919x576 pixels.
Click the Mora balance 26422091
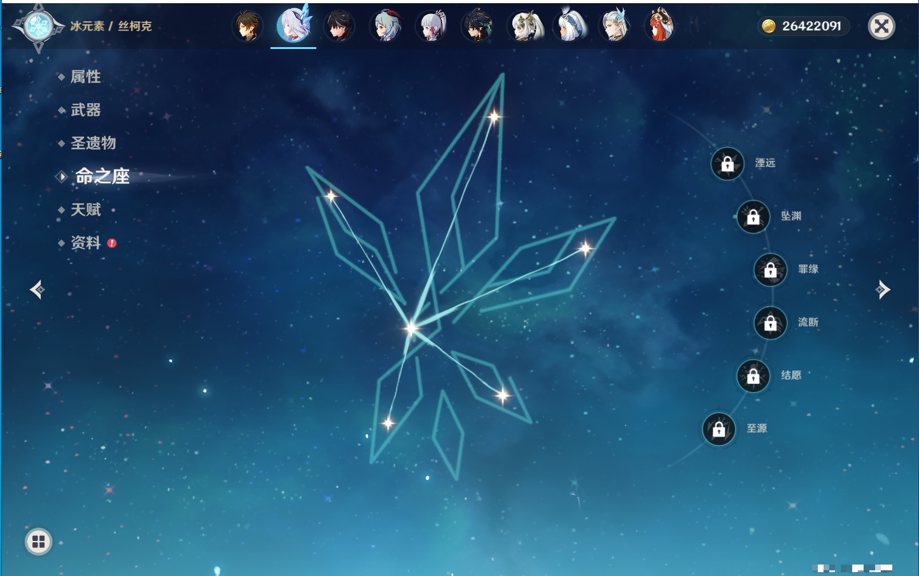click(x=811, y=26)
